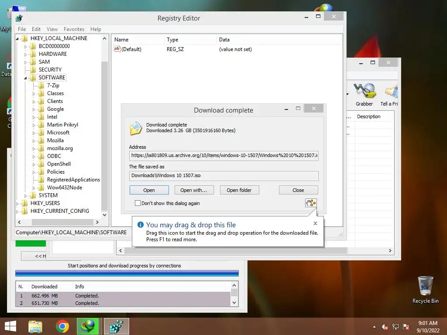447x335 pixels.
Task: Click the Open button in Download complete
Action: 149,190
